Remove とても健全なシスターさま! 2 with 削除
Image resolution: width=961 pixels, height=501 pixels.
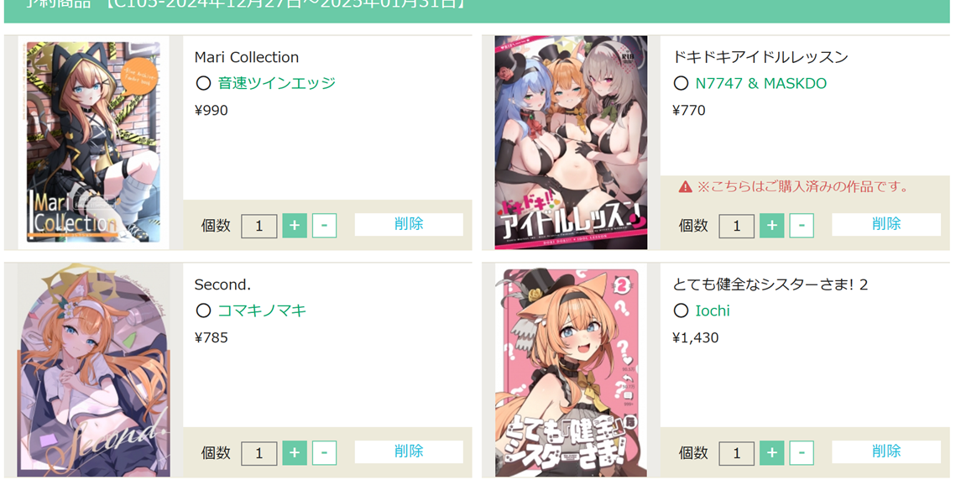point(886,451)
